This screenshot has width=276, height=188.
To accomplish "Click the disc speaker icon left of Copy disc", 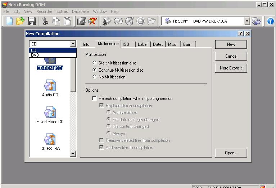I will point(107,21).
